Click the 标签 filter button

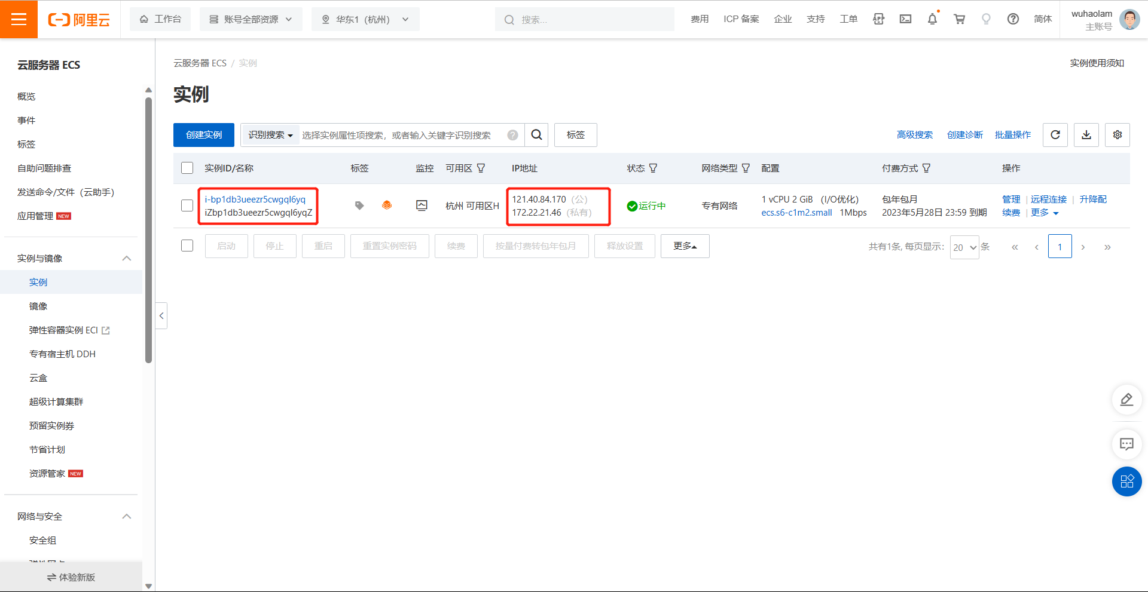(576, 135)
